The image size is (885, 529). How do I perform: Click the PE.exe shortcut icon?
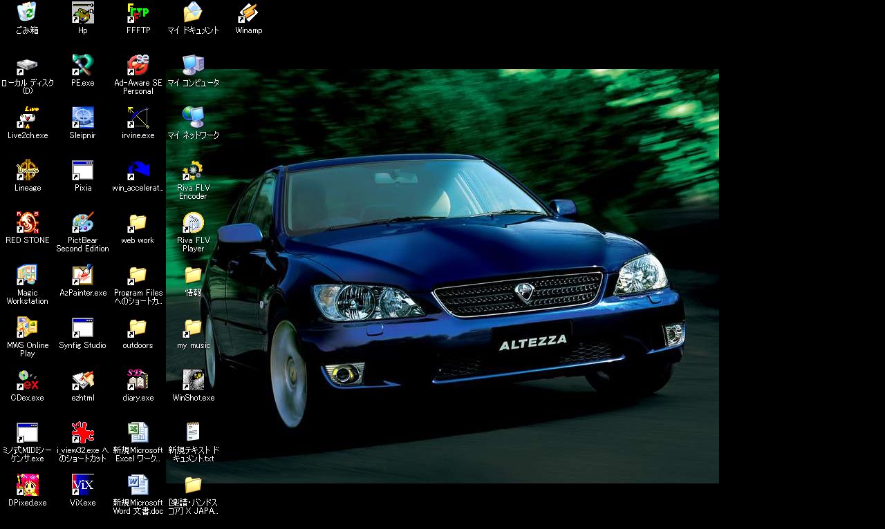click(83, 65)
